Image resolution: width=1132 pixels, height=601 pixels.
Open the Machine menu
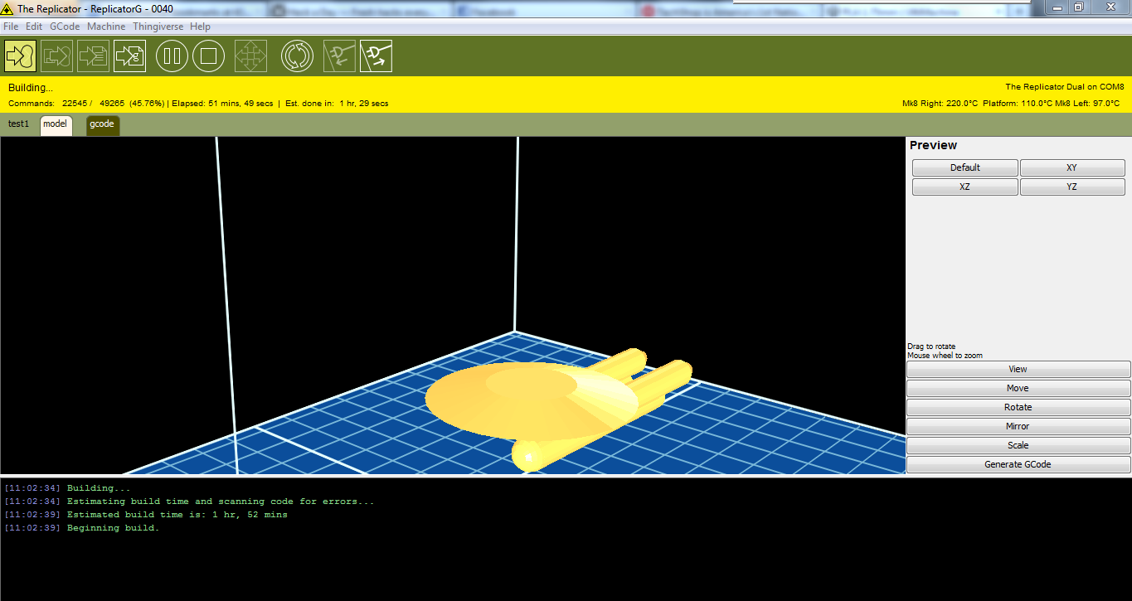106,27
